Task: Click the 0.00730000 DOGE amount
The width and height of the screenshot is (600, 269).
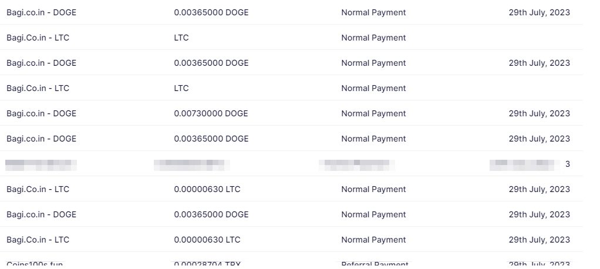Action: (211, 113)
